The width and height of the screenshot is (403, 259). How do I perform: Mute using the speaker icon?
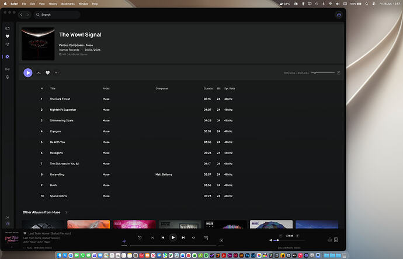270,240
